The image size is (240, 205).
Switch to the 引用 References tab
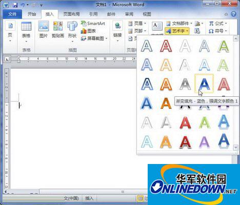tap(93, 14)
